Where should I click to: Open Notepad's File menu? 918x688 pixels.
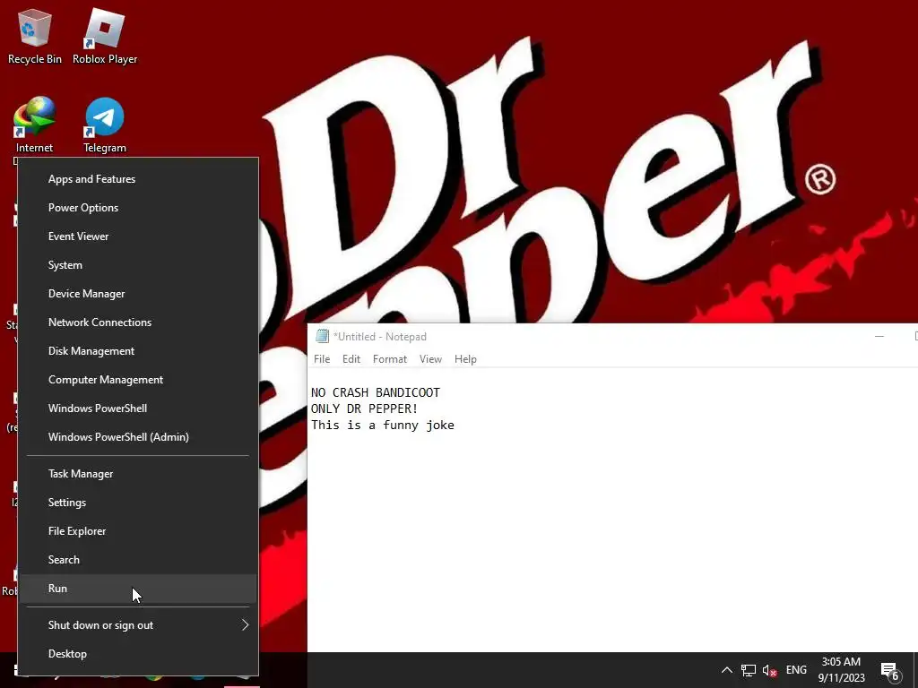322,359
